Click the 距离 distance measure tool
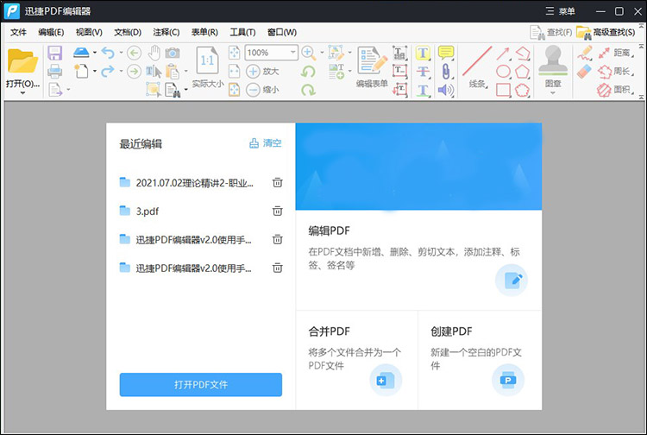Screen dimensions: 647x435 615,53
